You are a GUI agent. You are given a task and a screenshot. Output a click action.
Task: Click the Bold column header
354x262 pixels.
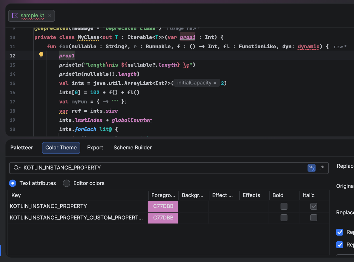click(284, 195)
